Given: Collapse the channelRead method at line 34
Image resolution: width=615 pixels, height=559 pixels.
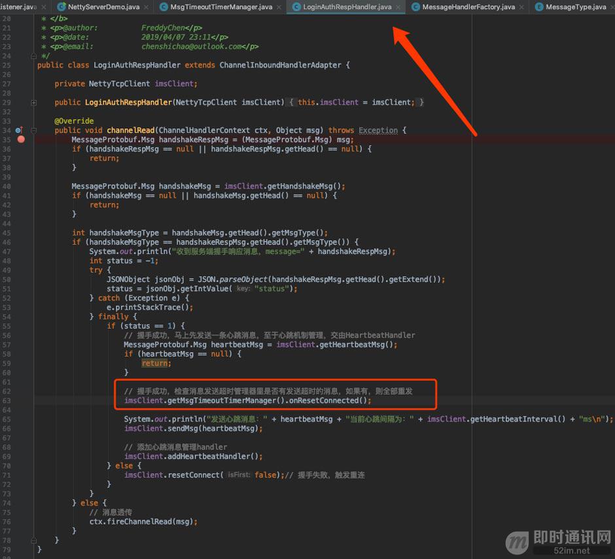Looking at the screenshot, I should point(34,130).
